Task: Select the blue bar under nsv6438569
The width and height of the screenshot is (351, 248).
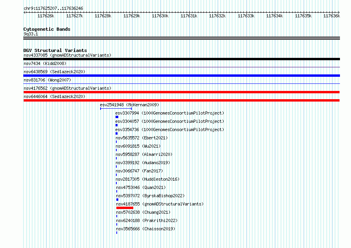Action: tap(181, 76)
